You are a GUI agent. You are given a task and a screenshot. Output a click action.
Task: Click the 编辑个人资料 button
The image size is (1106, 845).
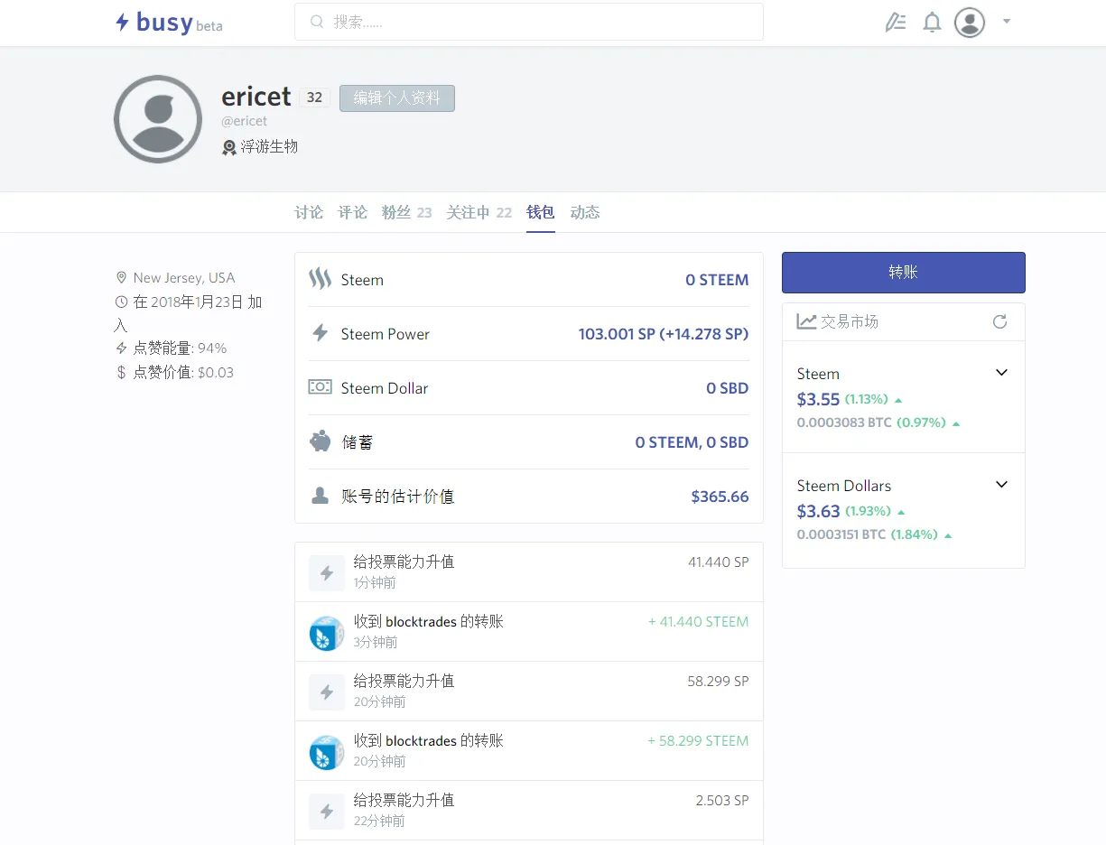[397, 98]
